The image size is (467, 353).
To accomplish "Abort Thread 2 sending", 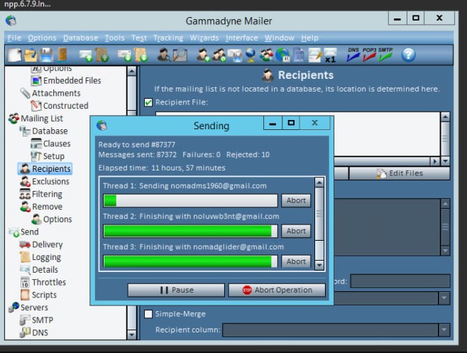I will 296,231.
